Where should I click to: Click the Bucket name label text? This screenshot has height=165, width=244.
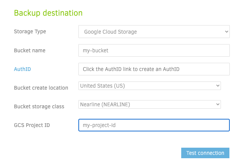click(x=30, y=51)
